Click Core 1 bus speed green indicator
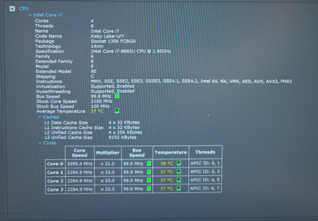The image size is (318, 221). pos(149,172)
